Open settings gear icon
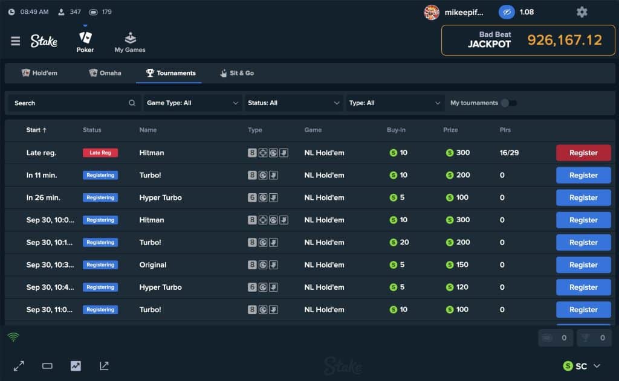The height and width of the screenshot is (381, 619). 582,12
